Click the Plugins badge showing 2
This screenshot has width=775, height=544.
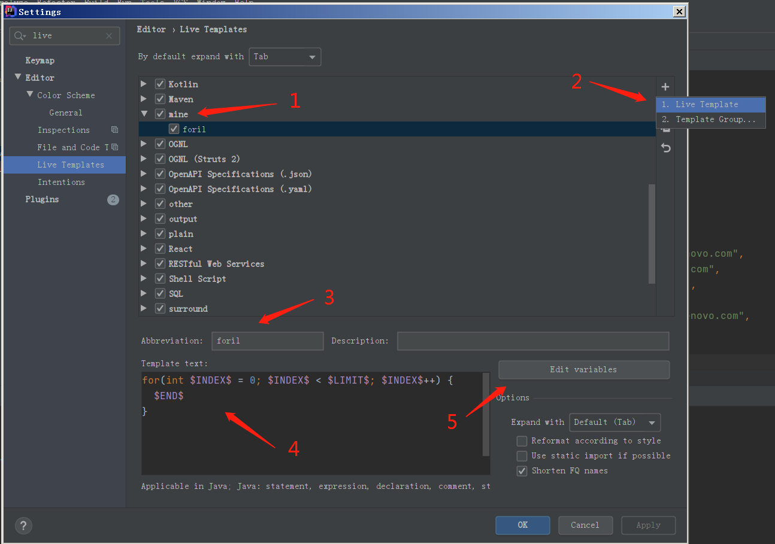(x=113, y=199)
